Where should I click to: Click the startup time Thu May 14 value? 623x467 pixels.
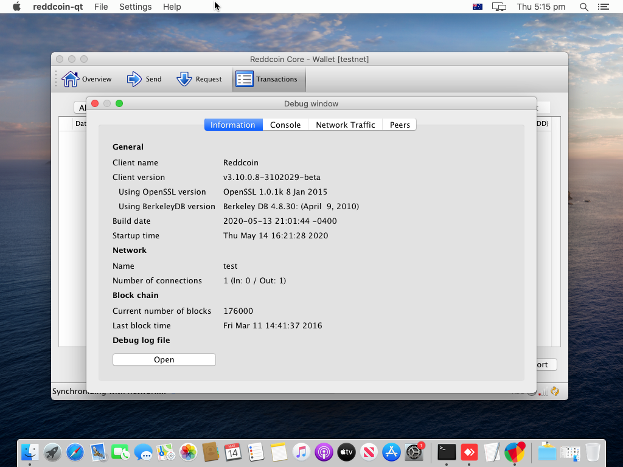pos(276,235)
